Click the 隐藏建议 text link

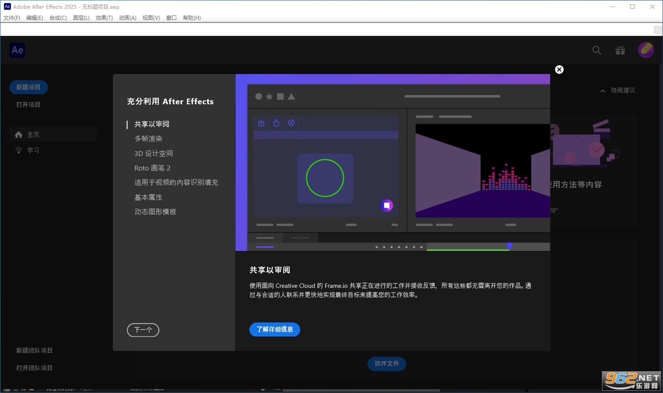pyautogui.click(x=623, y=90)
